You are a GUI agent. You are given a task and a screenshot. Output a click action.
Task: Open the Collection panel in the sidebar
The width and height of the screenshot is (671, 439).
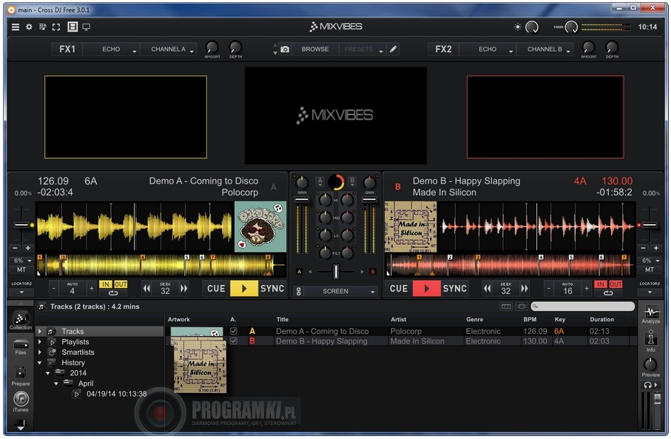point(20,321)
